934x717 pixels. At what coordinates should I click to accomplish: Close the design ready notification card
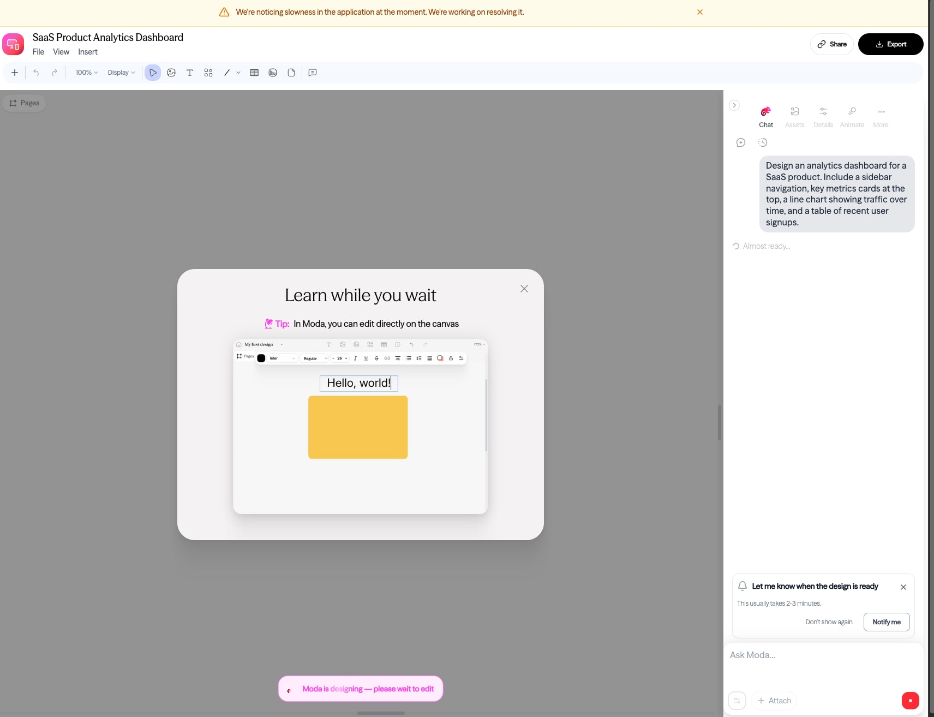coord(903,587)
